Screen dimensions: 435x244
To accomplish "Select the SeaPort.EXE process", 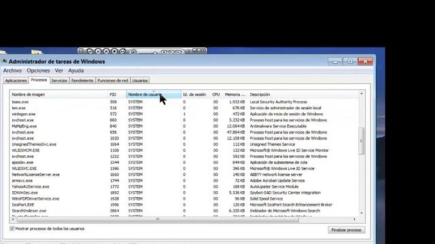I will pyautogui.click(x=184, y=205).
